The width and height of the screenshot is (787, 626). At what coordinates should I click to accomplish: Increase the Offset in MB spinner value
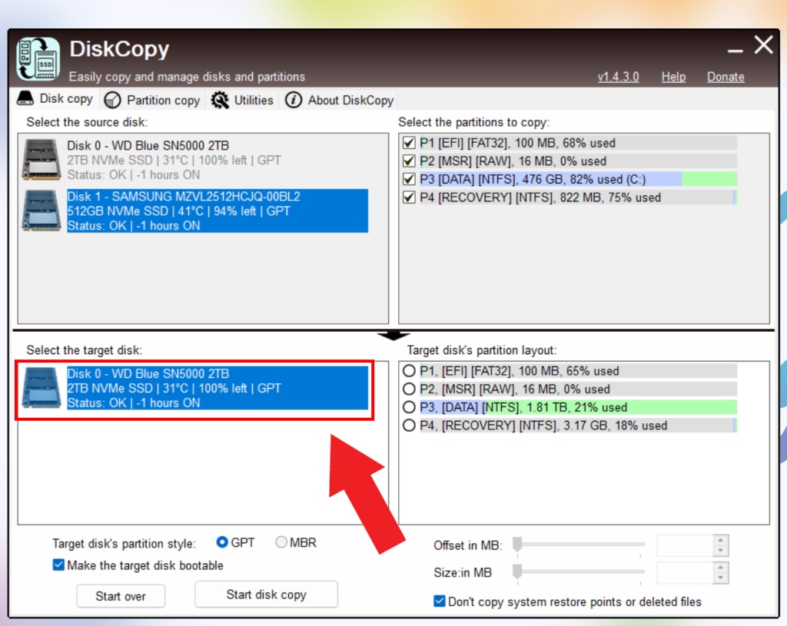click(721, 540)
